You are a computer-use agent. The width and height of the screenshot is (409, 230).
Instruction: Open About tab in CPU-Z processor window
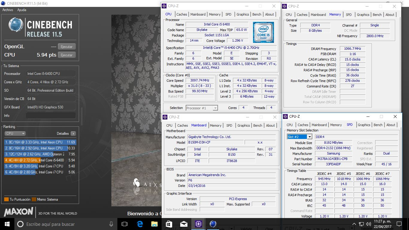(269, 14)
